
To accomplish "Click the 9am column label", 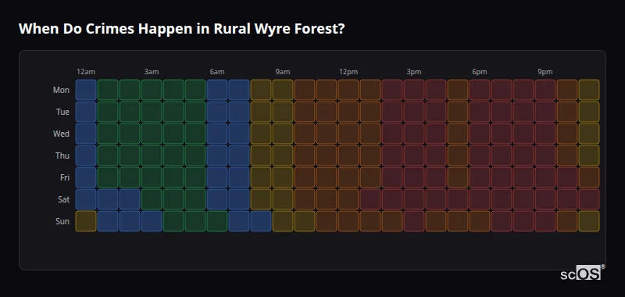I will pos(283,72).
